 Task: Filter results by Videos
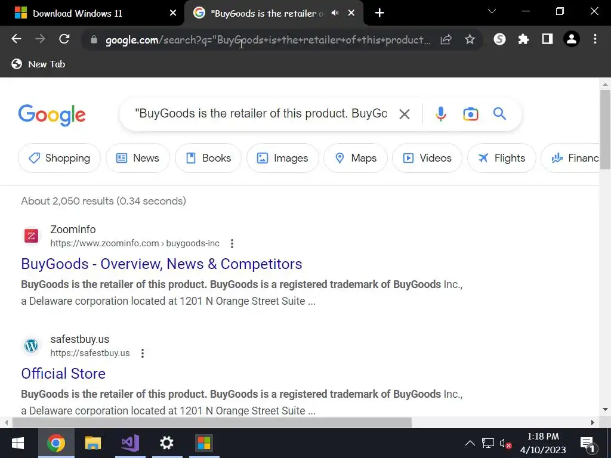(x=427, y=158)
